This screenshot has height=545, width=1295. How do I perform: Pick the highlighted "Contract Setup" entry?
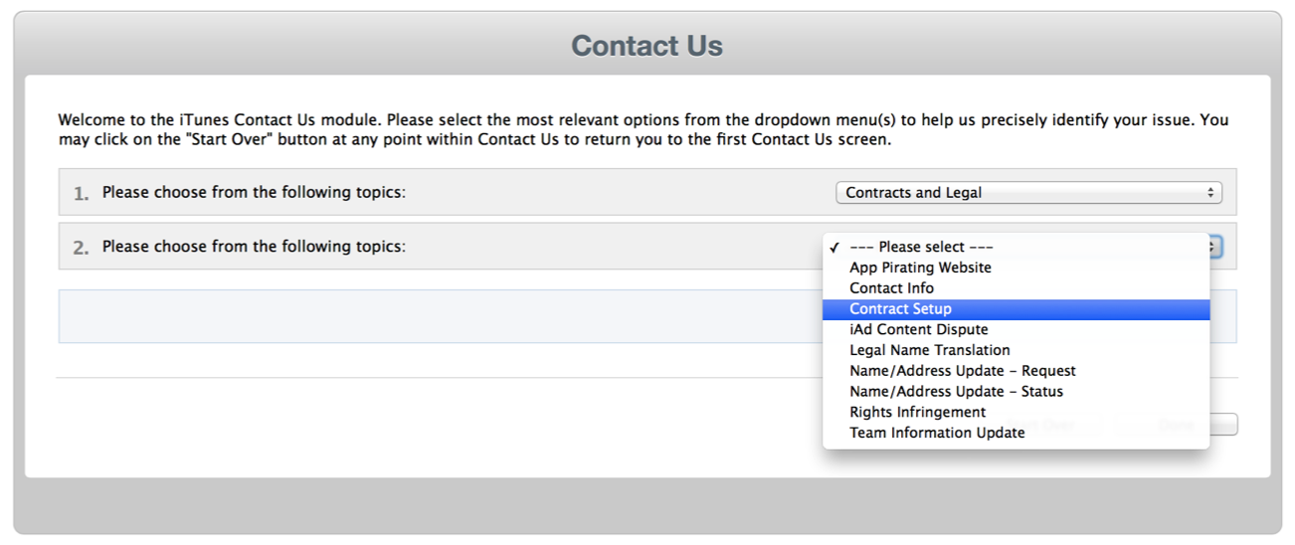(x=900, y=309)
